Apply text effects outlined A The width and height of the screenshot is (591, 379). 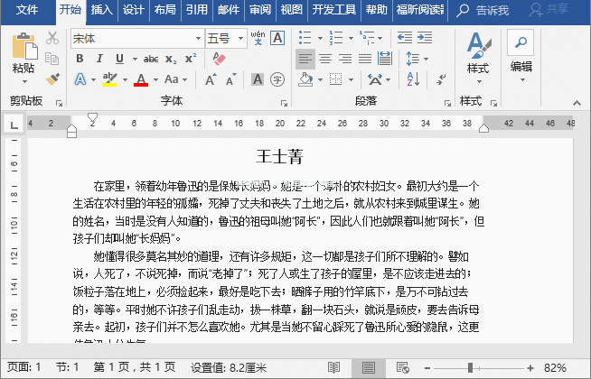[x=80, y=79]
